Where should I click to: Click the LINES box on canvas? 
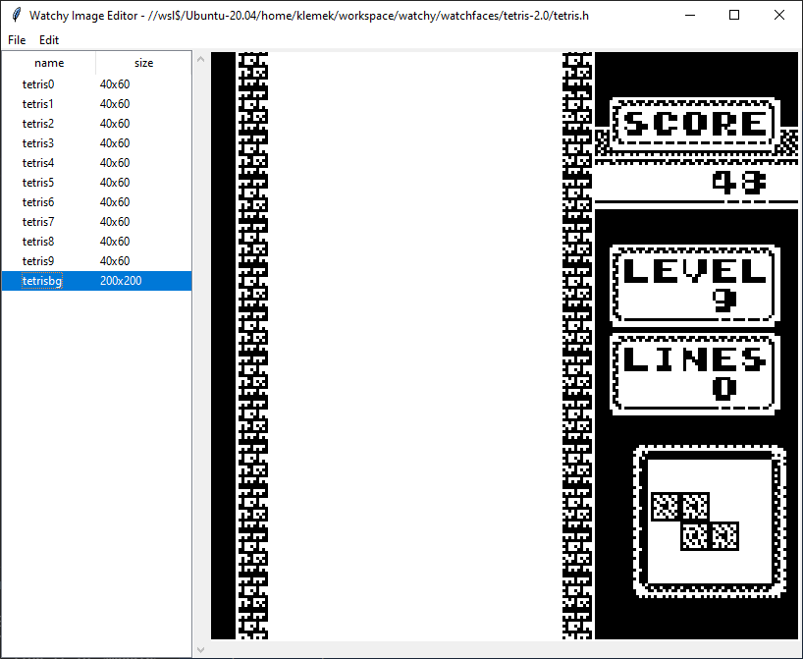pos(695,373)
